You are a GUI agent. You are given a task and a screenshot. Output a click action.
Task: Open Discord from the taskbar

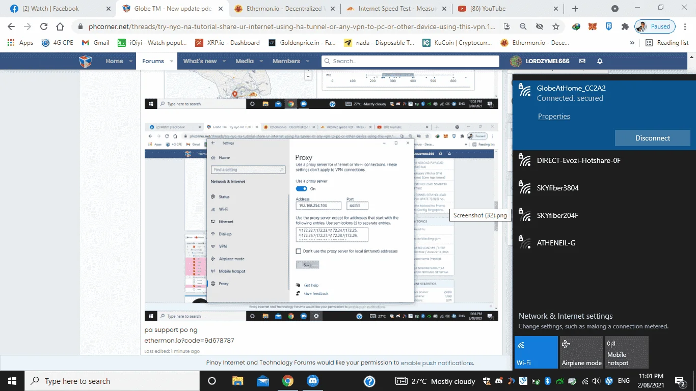pyautogui.click(x=312, y=381)
